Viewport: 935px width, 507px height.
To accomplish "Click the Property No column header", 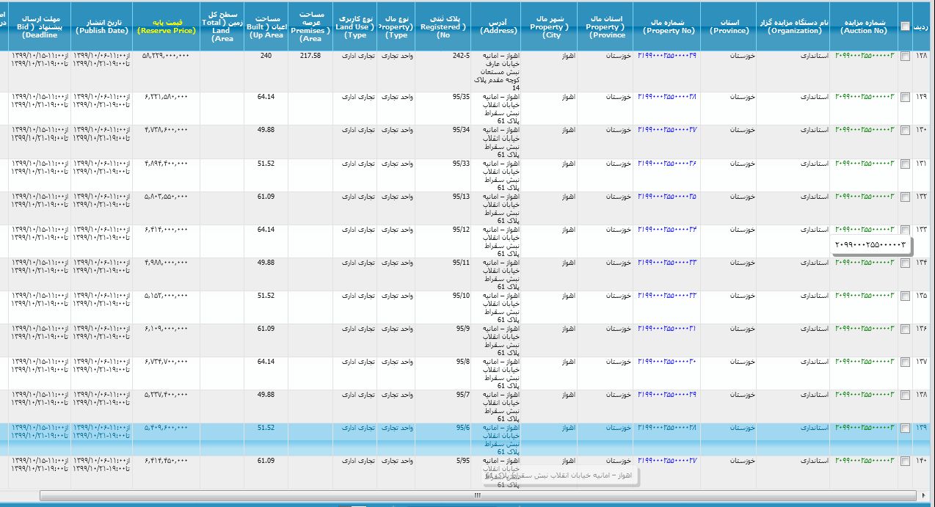I will pos(668,27).
